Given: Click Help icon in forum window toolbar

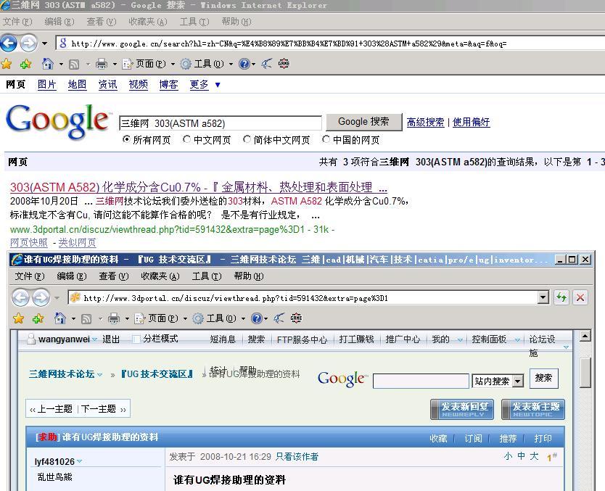Looking at the screenshot, I should (257, 318).
